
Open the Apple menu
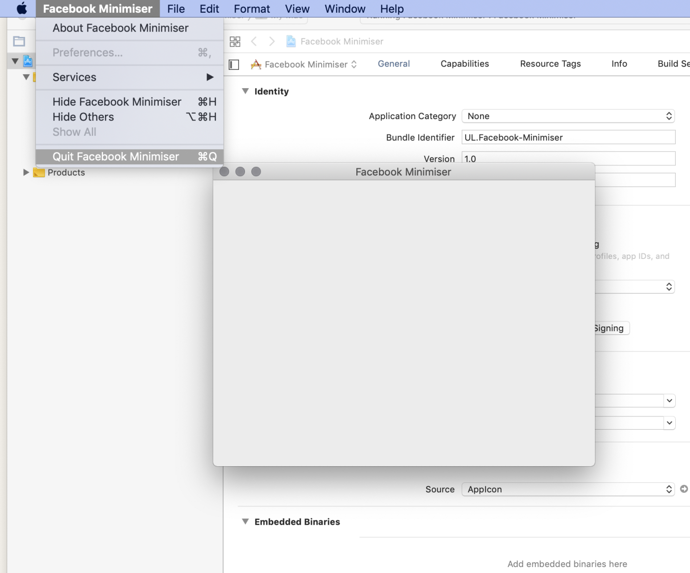coord(22,8)
